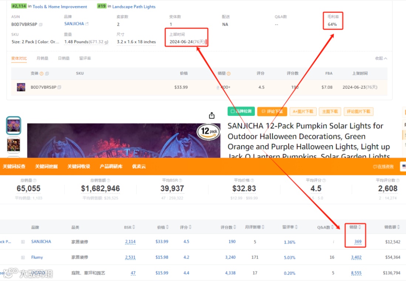The image size is (406, 281).
Task: Open Tools & Home Improvement category link
Action: 60,7
